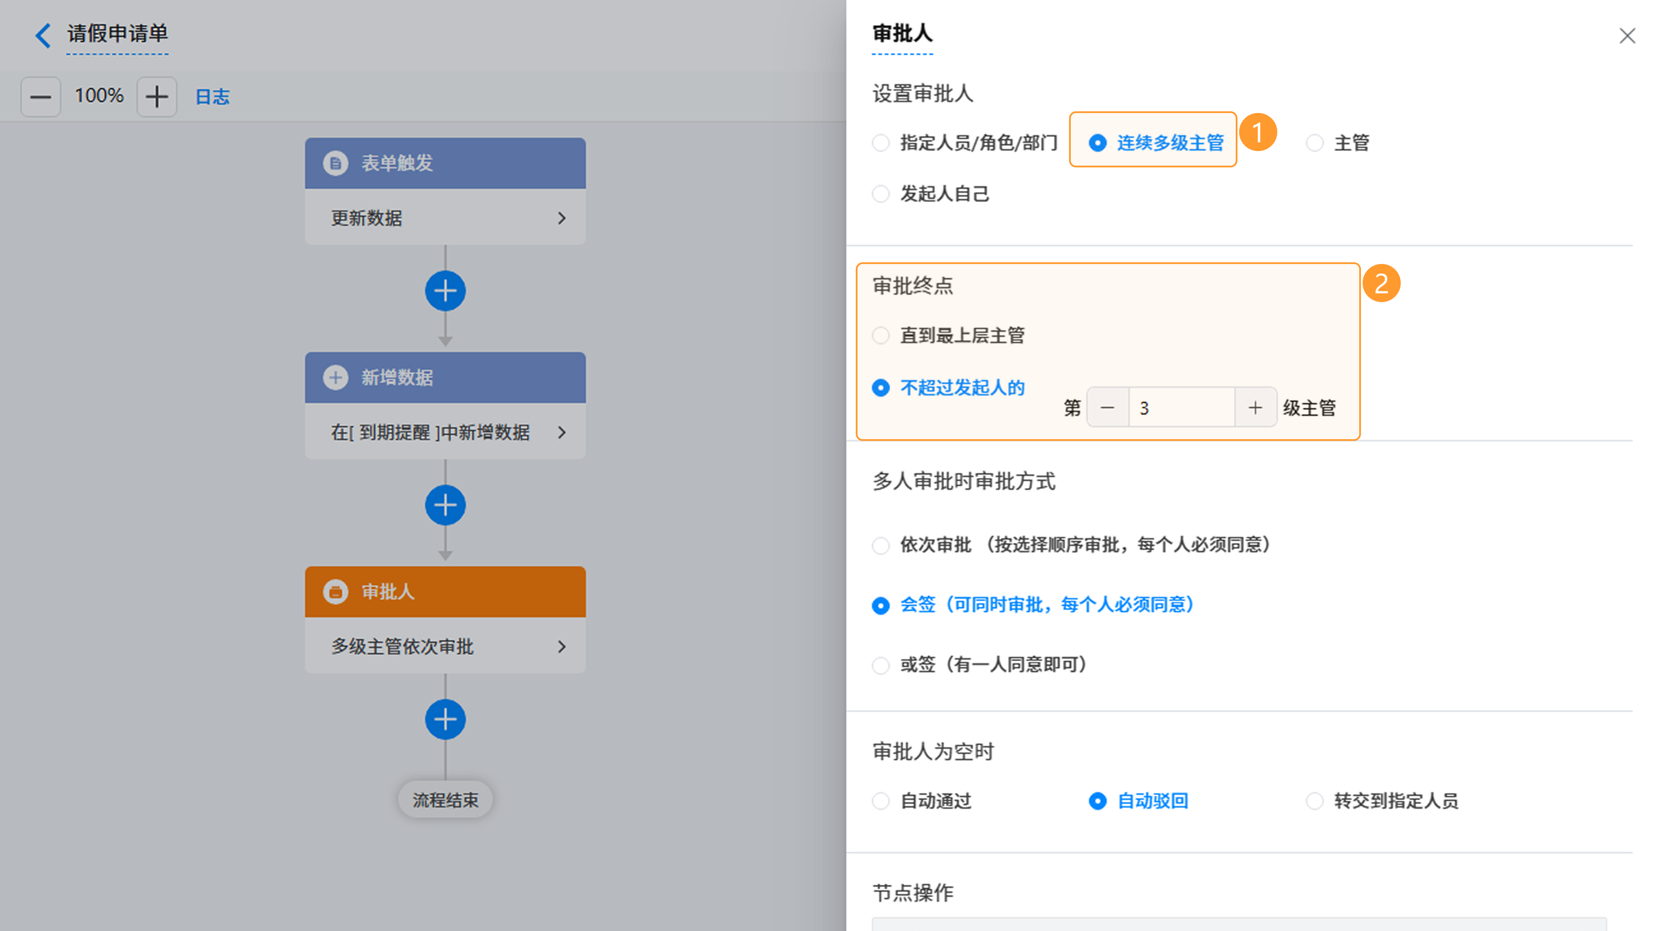Add node below 新增数据 step
This screenshot has height=931, width=1658.
(x=446, y=505)
